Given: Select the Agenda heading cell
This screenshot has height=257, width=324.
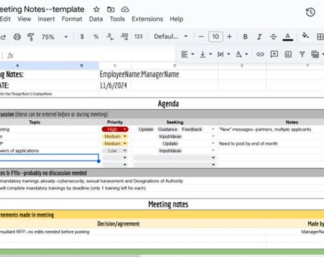Looking at the screenshot, I should [x=168, y=104].
